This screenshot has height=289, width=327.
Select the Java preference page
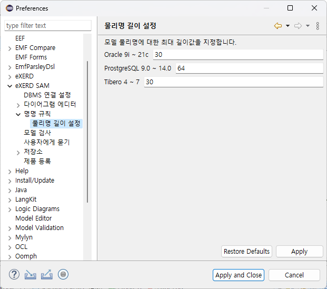pyautogui.click(x=21, y=190)
